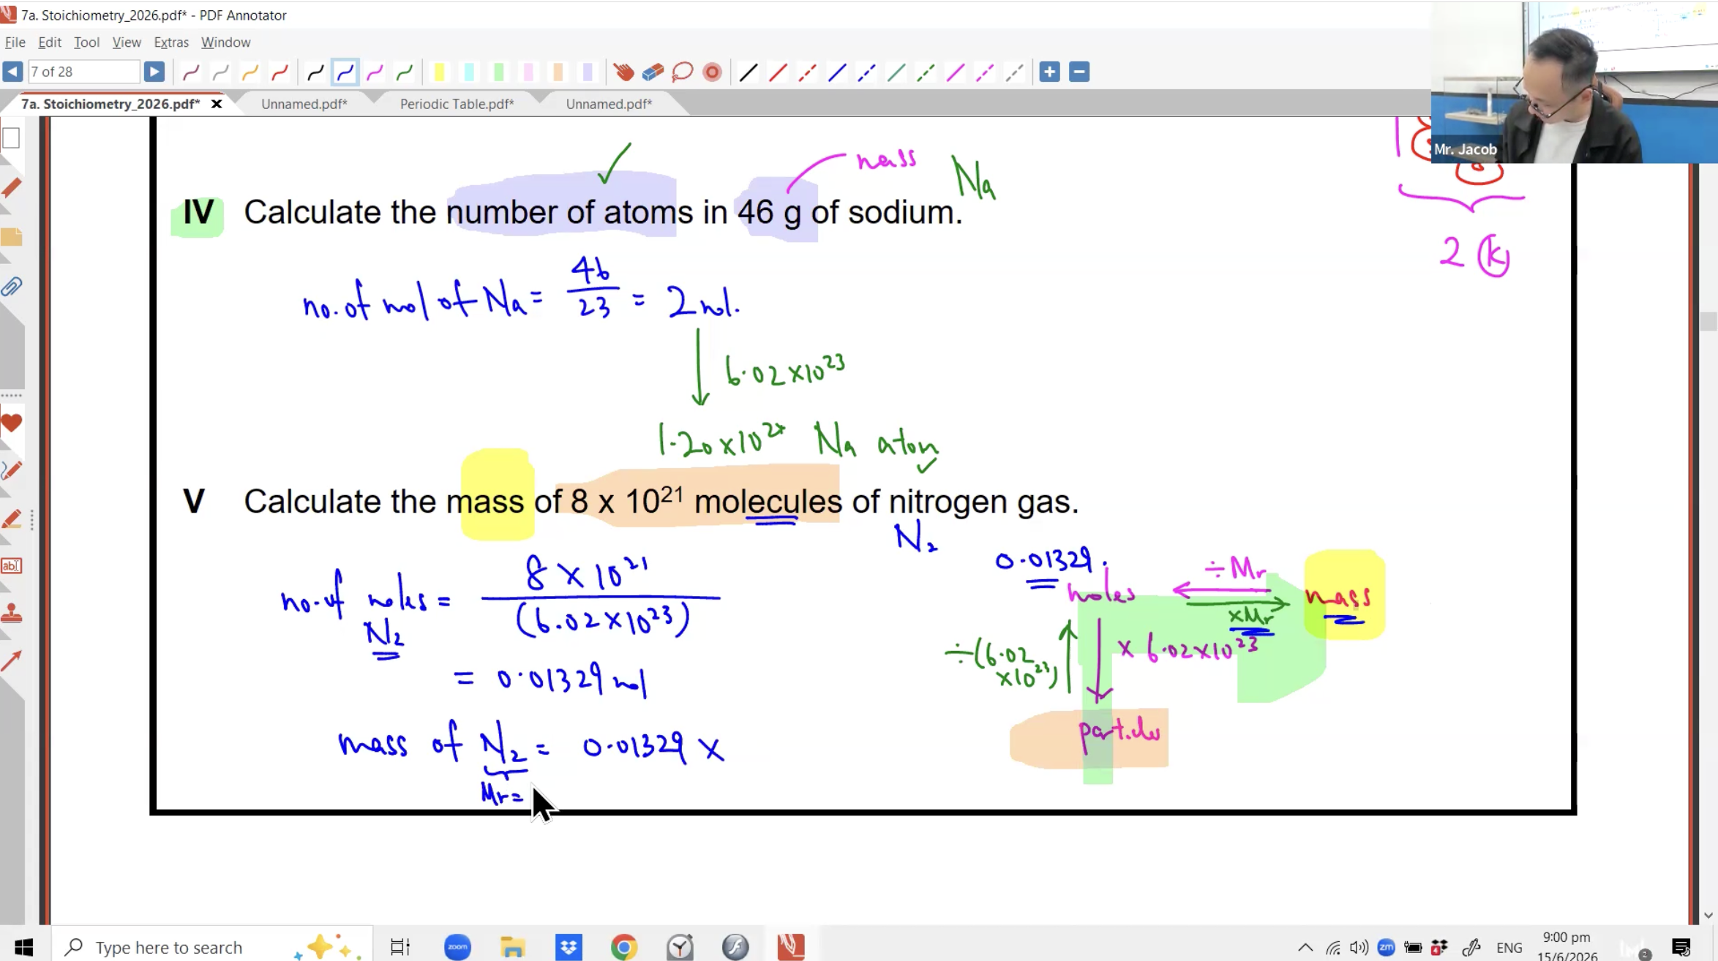Image resolution: width=1718 pixels, height=961 pixels.
Task: Open Google Chrome from the taskbar
Action: tap(623, 947)
